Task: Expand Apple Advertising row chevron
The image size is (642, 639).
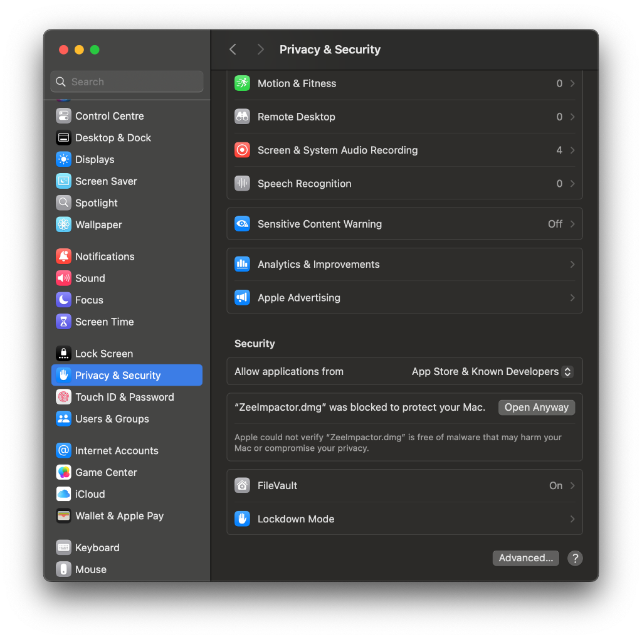Action: point(572,298)
